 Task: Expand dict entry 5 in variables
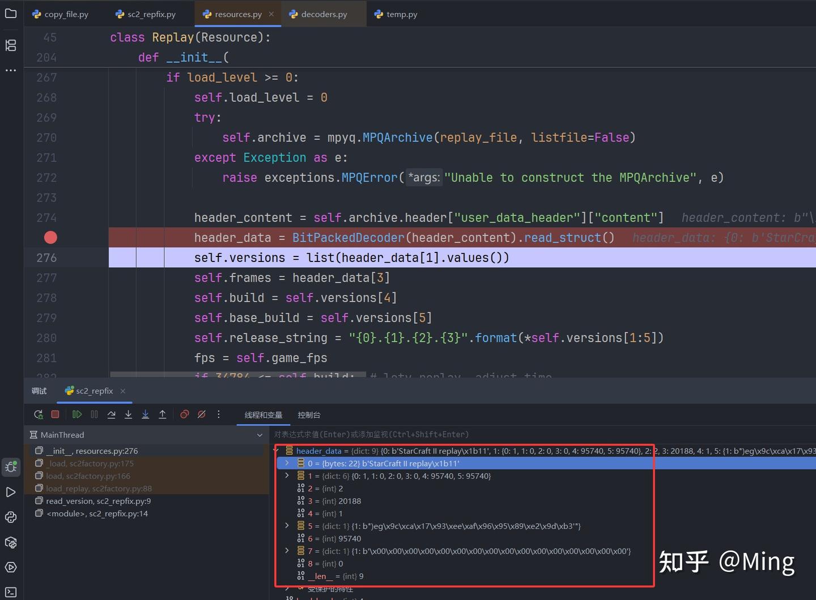[287, 526]
